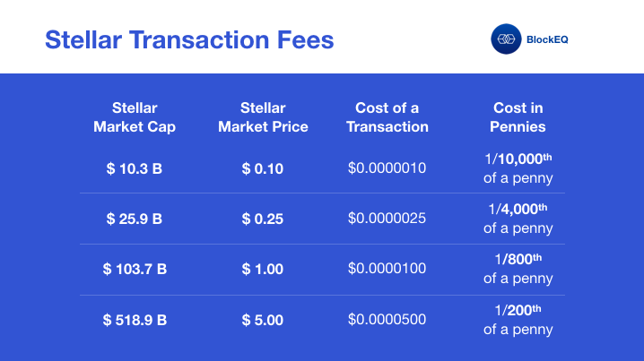This screenshot has height=361, width=644.
Task: Click the $ 1.00 market price cell
Action: point(262,269)
